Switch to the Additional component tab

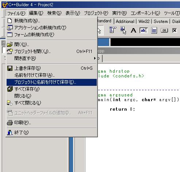click(125, 22)
